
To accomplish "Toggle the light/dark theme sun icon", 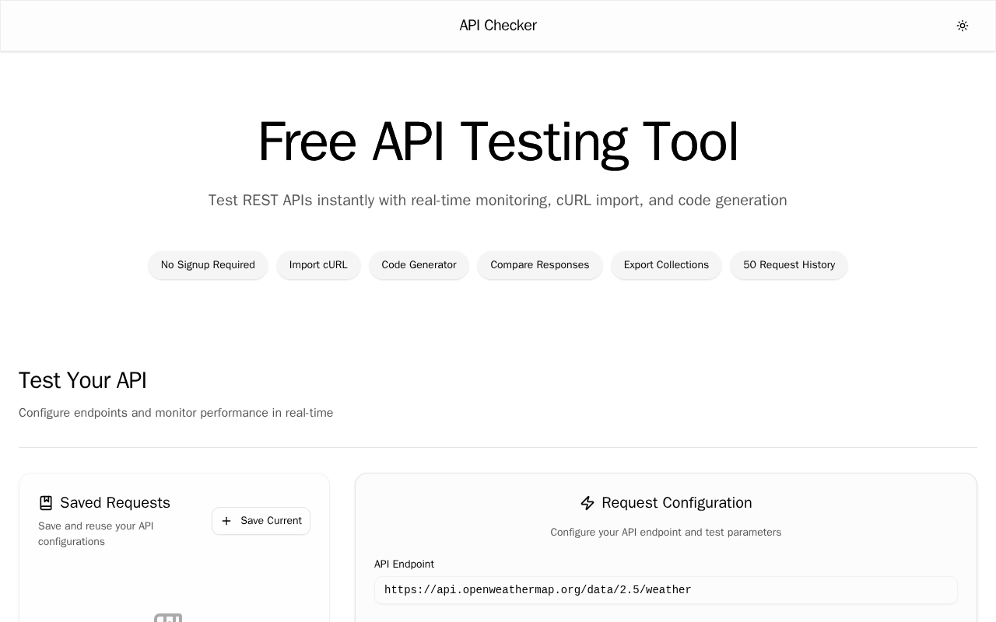I will (963, 26).
